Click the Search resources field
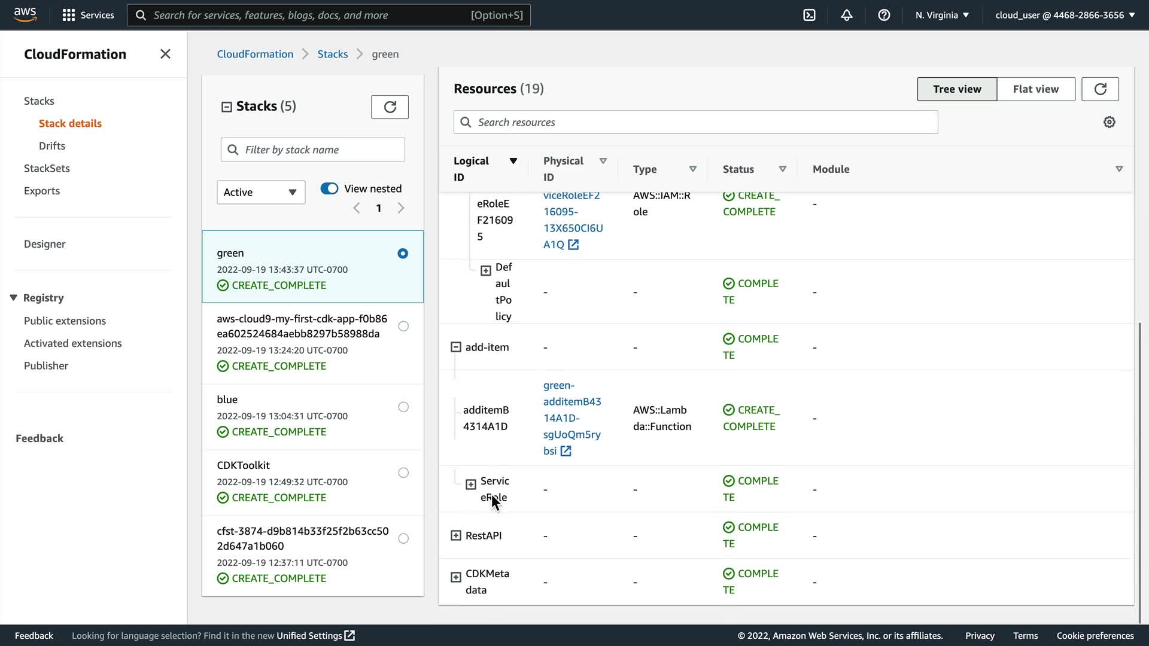1149x646 pixels. [x=695, y=122]
